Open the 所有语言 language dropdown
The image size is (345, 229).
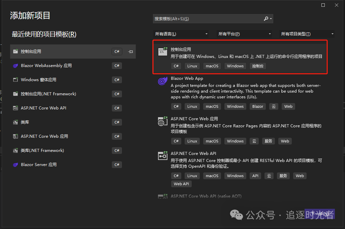pos(181,34)
